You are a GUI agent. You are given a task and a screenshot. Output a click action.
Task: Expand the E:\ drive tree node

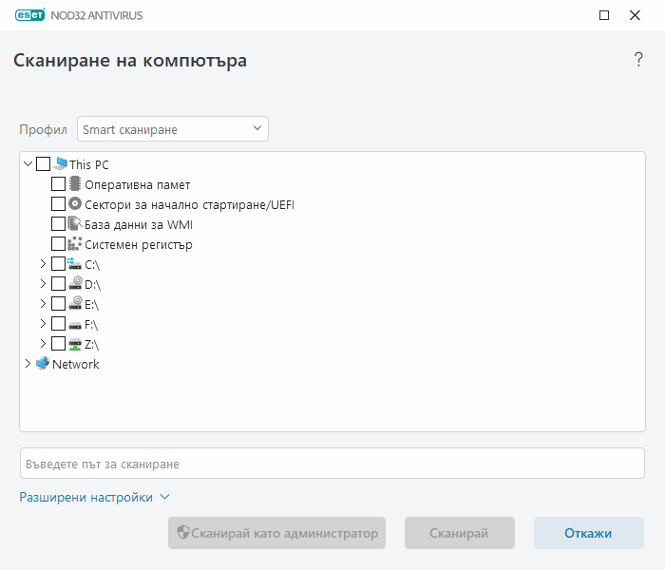(x=43, y=304)
